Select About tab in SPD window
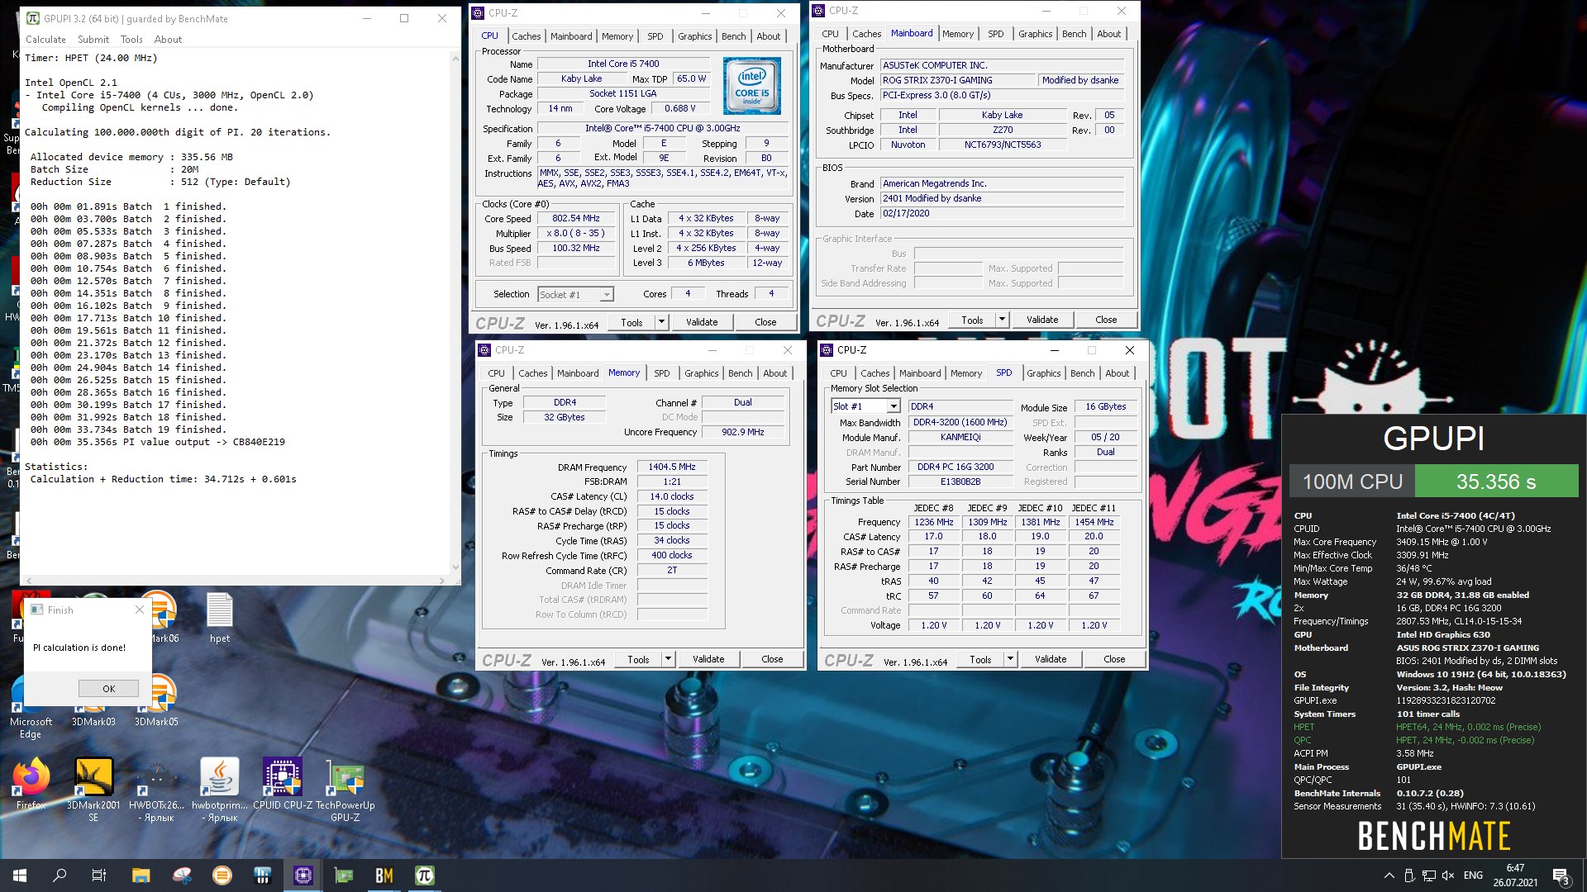Viewport: 1587px width, 892px height. pos(1117,373)
